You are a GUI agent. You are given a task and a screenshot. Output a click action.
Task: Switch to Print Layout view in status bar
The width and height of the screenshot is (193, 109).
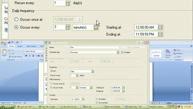[154, 103]
